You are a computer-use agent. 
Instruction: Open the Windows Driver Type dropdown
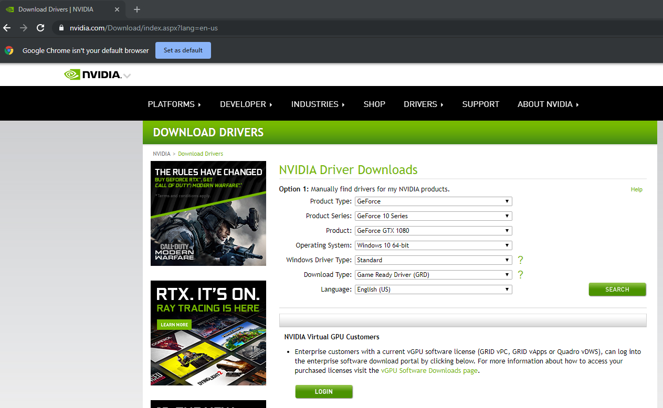point(434,260)
